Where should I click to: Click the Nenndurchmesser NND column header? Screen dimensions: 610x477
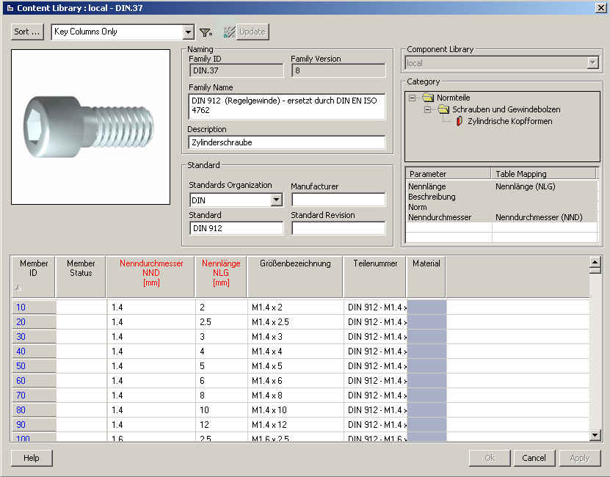coord(150,272)
